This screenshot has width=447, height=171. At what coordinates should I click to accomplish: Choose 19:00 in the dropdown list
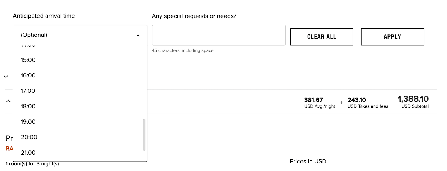(28, 122)
